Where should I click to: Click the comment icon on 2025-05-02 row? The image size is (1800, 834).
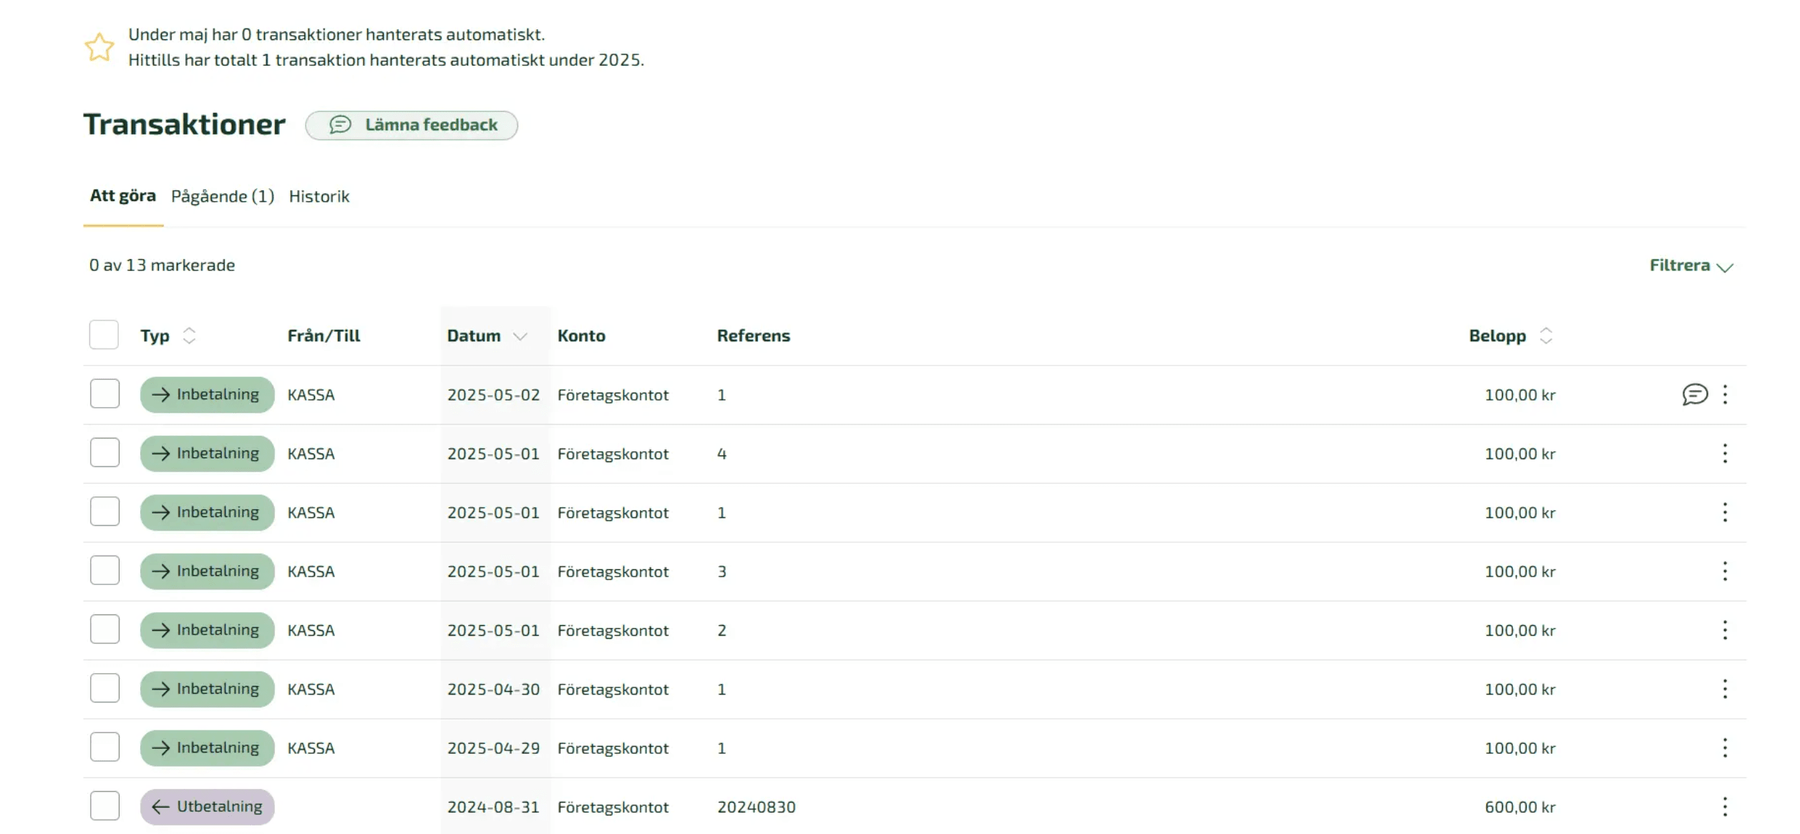pos(1693,394)
